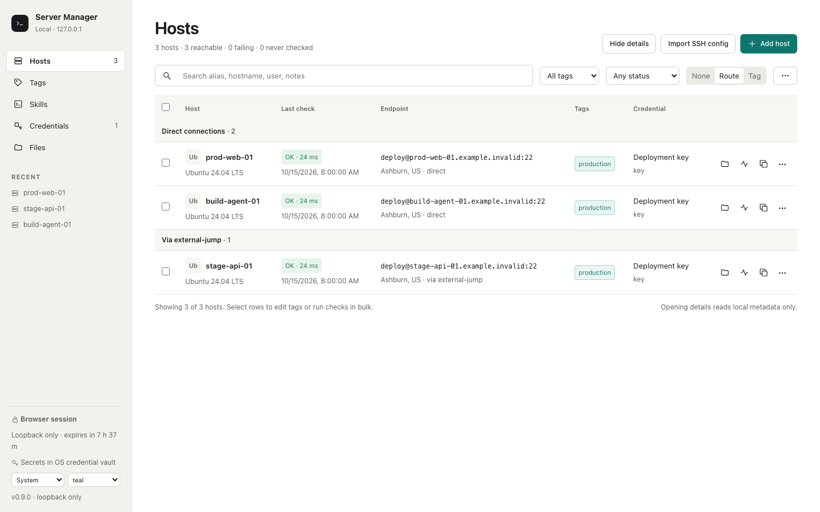Click Deployment key for stage-api-01

[x=661, y=266]
